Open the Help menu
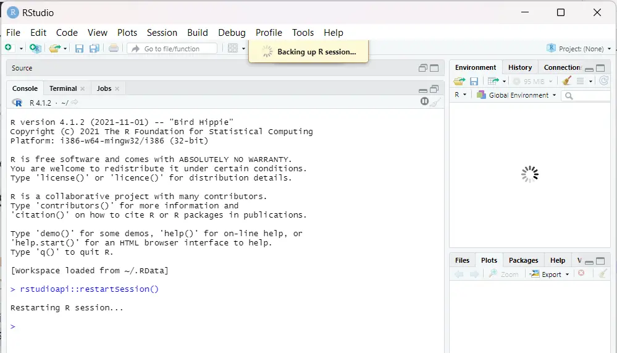Screen dimensions: 617x353 [334, 33]
